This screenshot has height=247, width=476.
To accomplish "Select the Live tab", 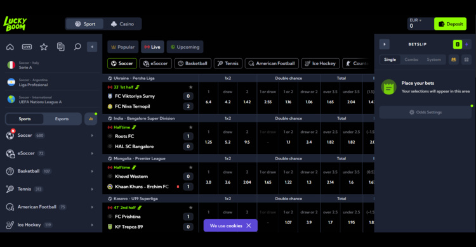I will point(152,47).
